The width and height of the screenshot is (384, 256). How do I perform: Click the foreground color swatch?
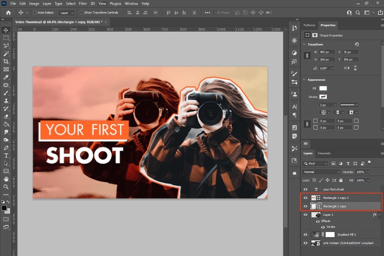tap(4, 208)
